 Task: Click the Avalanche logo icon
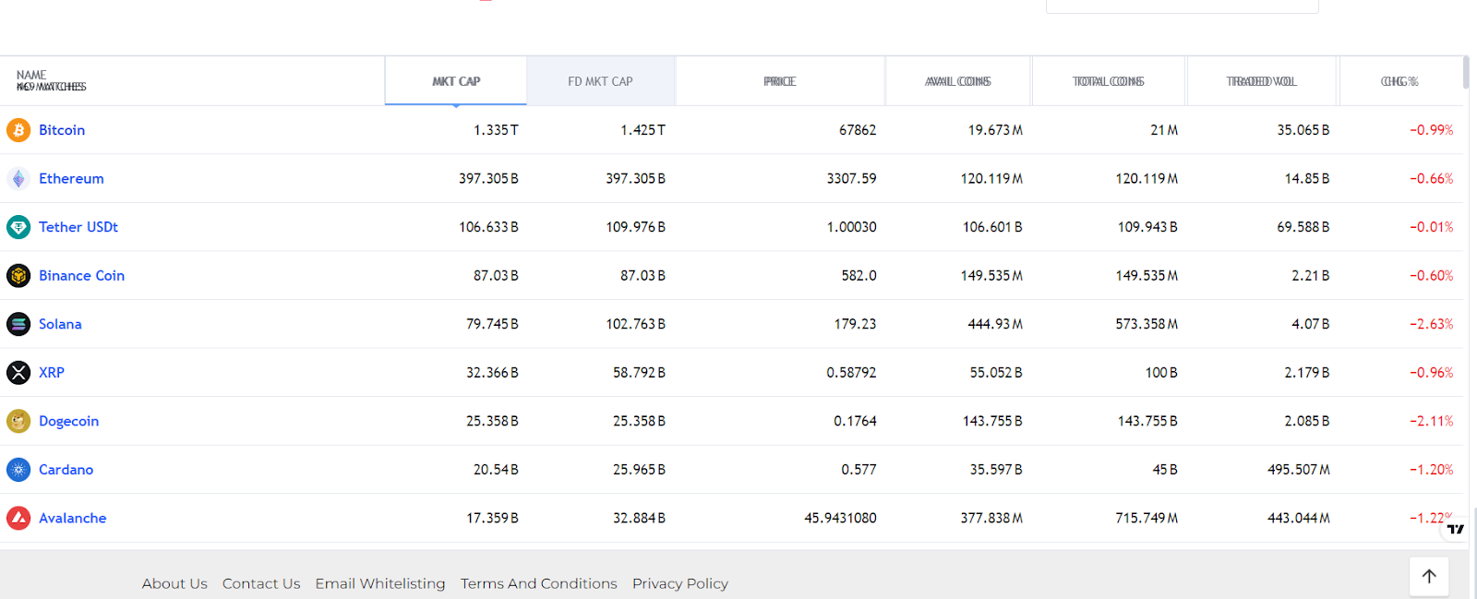coord(18,518)
